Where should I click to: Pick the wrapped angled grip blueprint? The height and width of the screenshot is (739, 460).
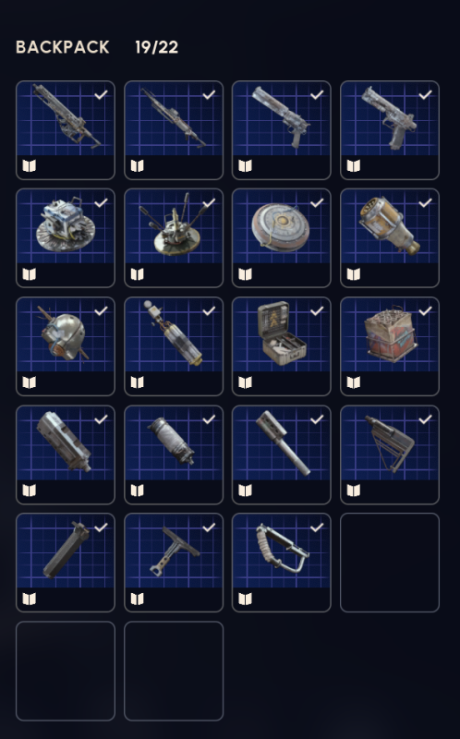282,563
